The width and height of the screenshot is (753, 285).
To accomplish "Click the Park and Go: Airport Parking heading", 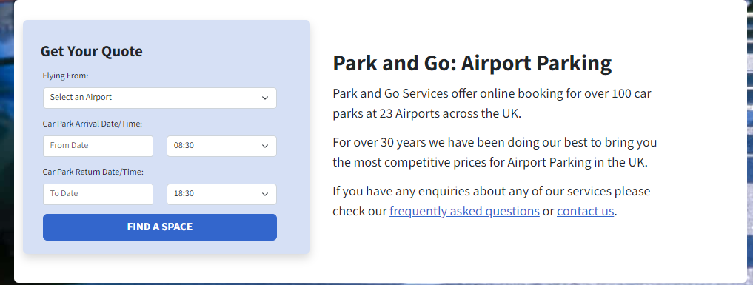I will click(472, 64).
